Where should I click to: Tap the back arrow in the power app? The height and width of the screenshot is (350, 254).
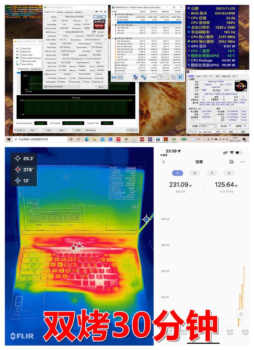click(164, 162)
